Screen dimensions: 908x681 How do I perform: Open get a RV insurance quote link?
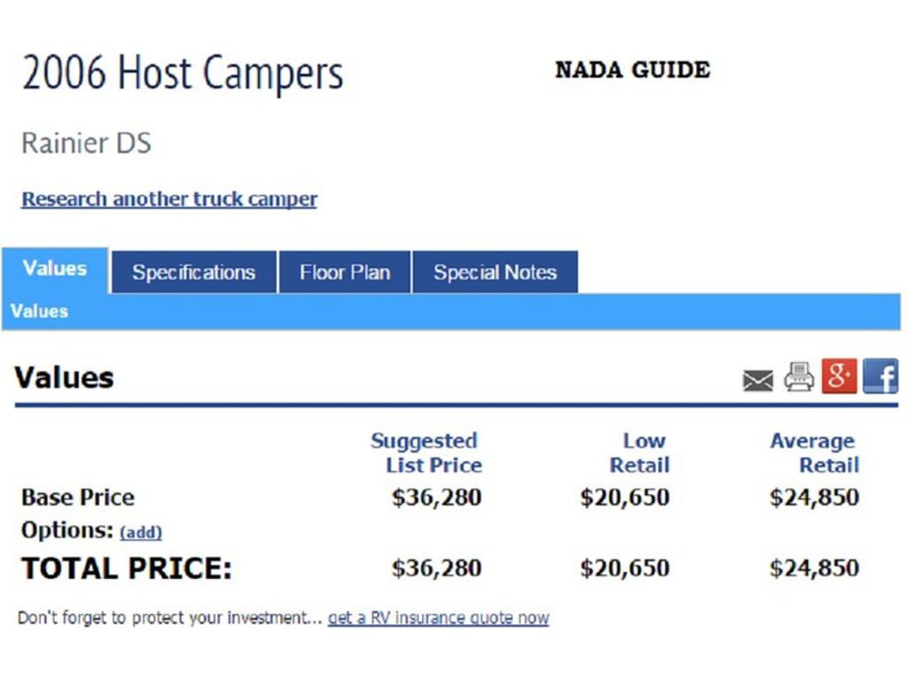coord(438,618)
